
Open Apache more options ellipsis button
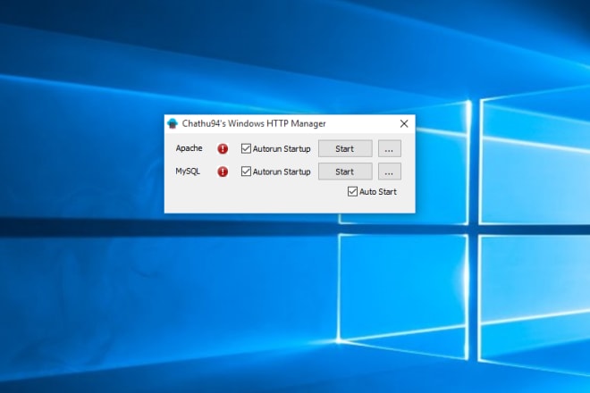tap(390, 148)
